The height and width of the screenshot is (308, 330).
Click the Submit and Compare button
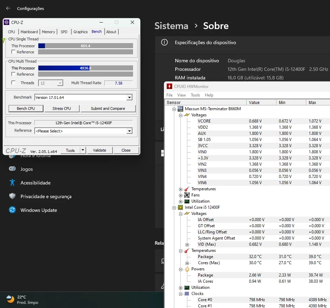click(x=108, y=108)
